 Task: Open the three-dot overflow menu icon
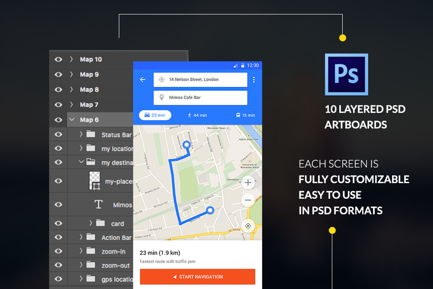[x=254, y=79]
